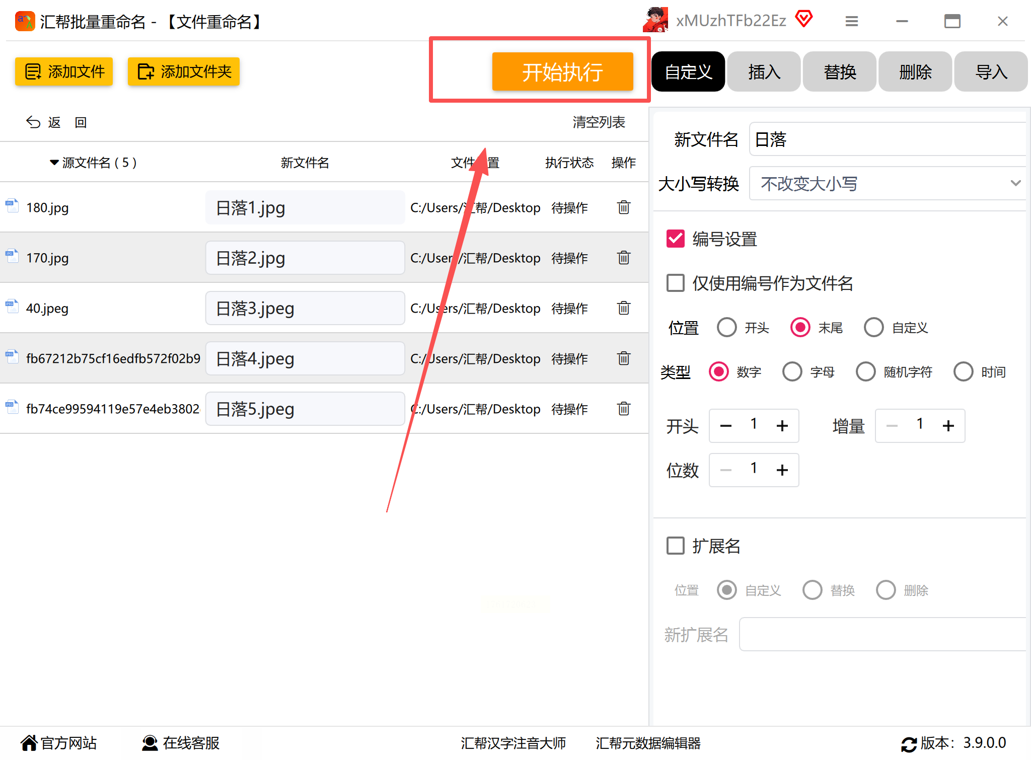Open the case conversion dropdown
This screenshot has height=760, width=1031.
tap(887, 183)
